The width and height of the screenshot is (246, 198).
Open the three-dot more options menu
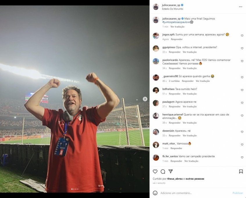point(240,7)
